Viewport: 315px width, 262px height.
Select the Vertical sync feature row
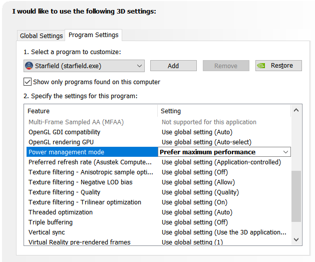click(47, 232)
